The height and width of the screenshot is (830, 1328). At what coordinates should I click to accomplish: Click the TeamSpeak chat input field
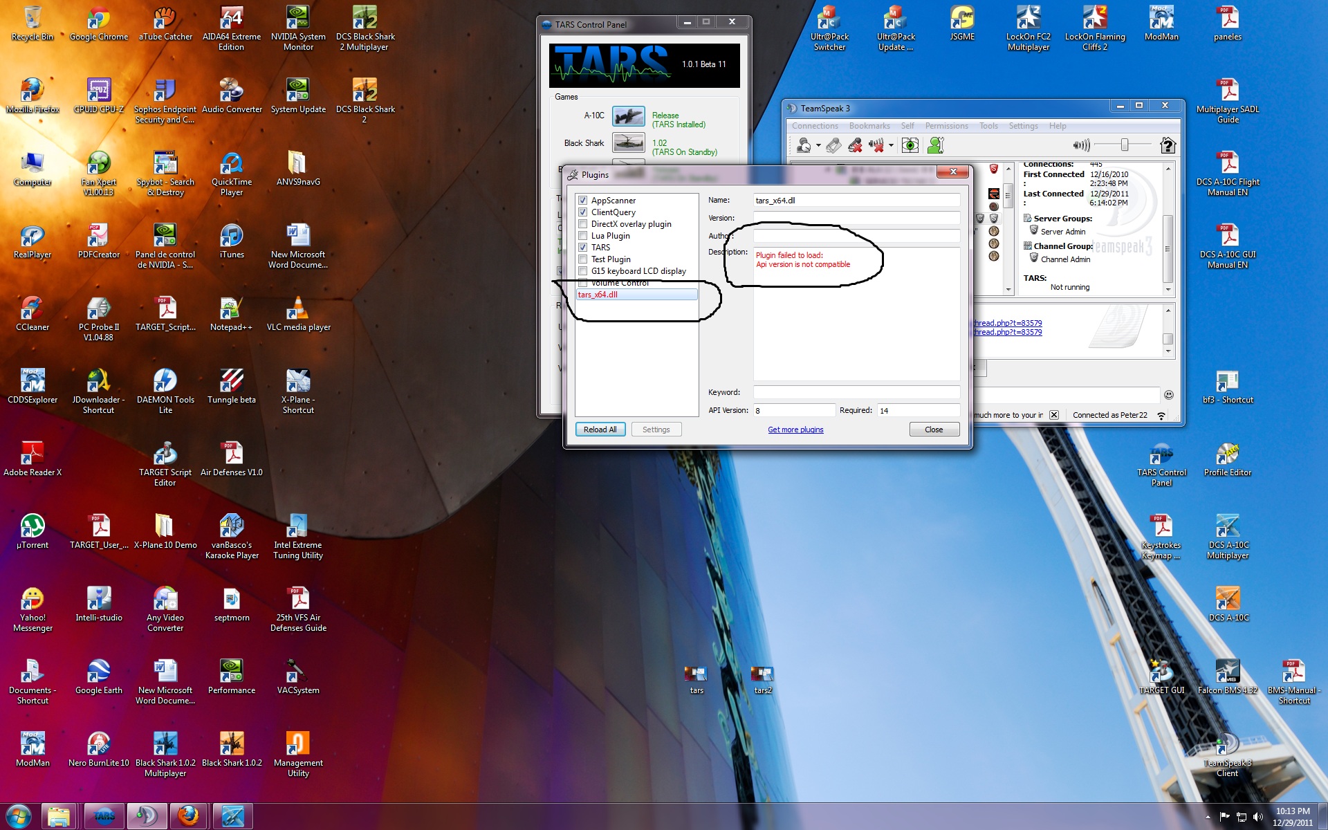click(1065, 395)
